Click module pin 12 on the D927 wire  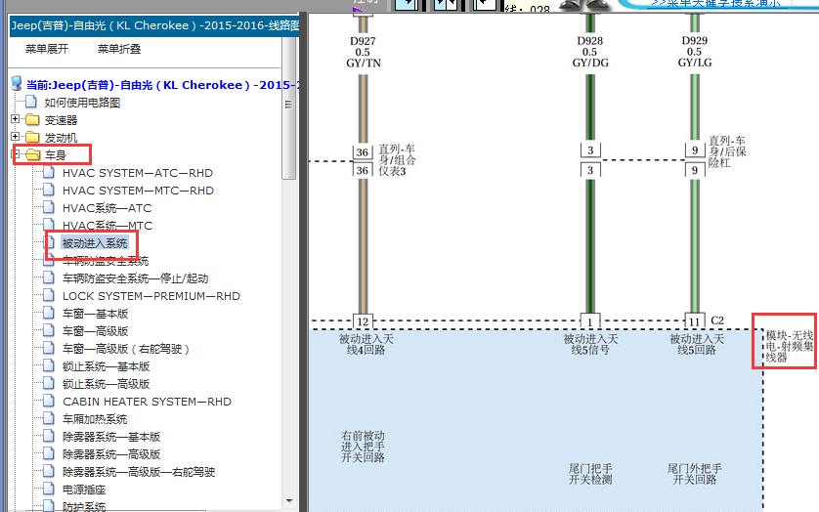[363, 321]
